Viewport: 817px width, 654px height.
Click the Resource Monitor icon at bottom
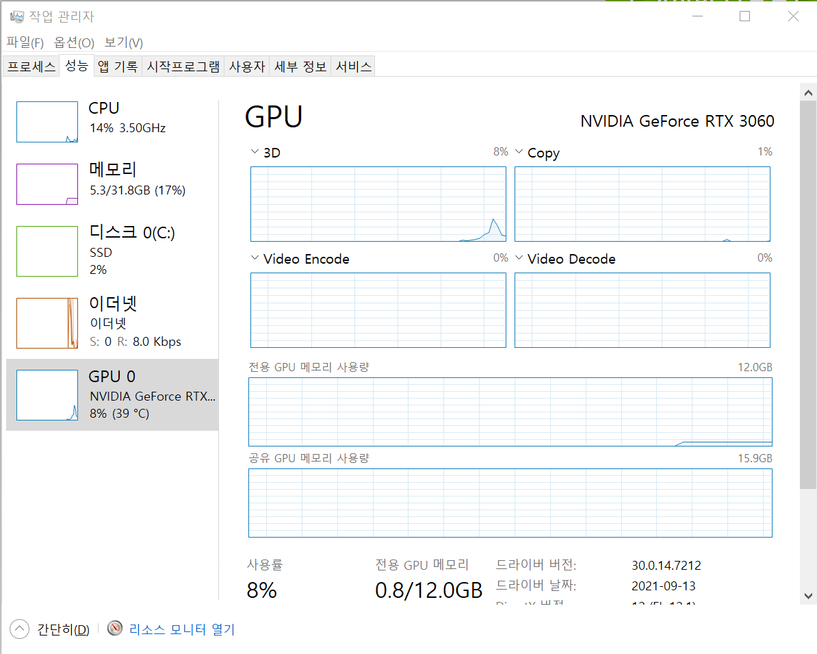[115, 629]
